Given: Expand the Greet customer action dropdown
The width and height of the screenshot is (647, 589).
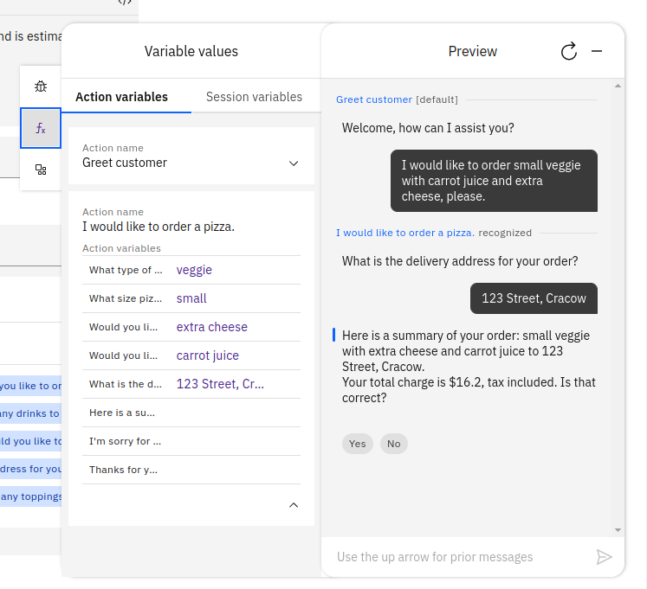Looking at the screenshot, I should 294,163.
